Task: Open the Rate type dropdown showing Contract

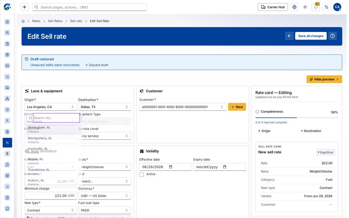Action: click(51, 210)
